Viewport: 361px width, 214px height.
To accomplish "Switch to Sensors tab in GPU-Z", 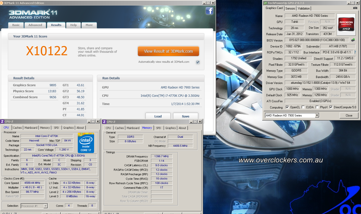I will [x=290, y=8].
